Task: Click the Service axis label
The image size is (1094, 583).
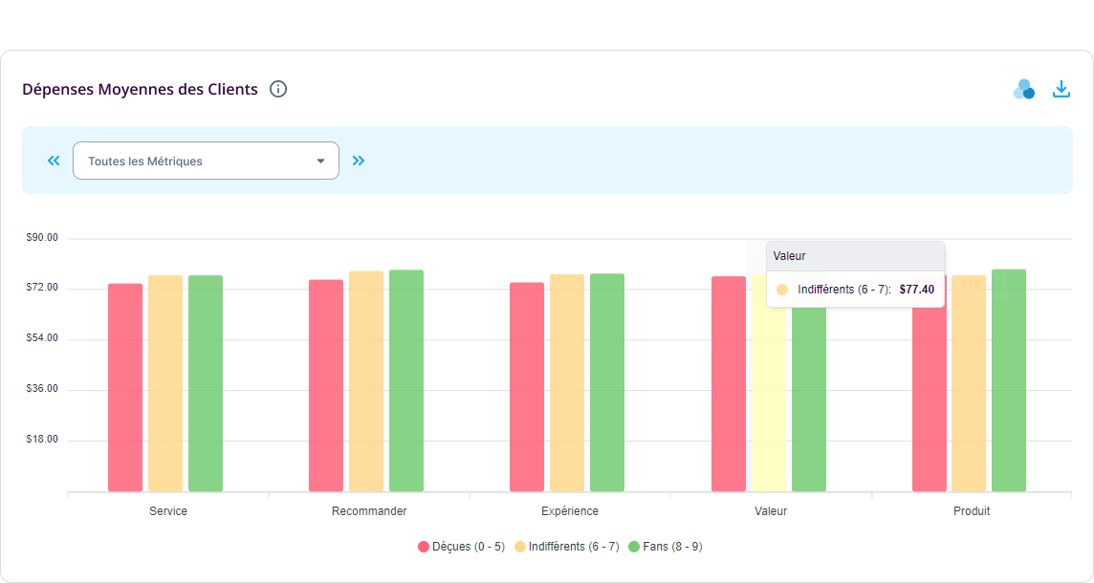Action: (168, 511)
